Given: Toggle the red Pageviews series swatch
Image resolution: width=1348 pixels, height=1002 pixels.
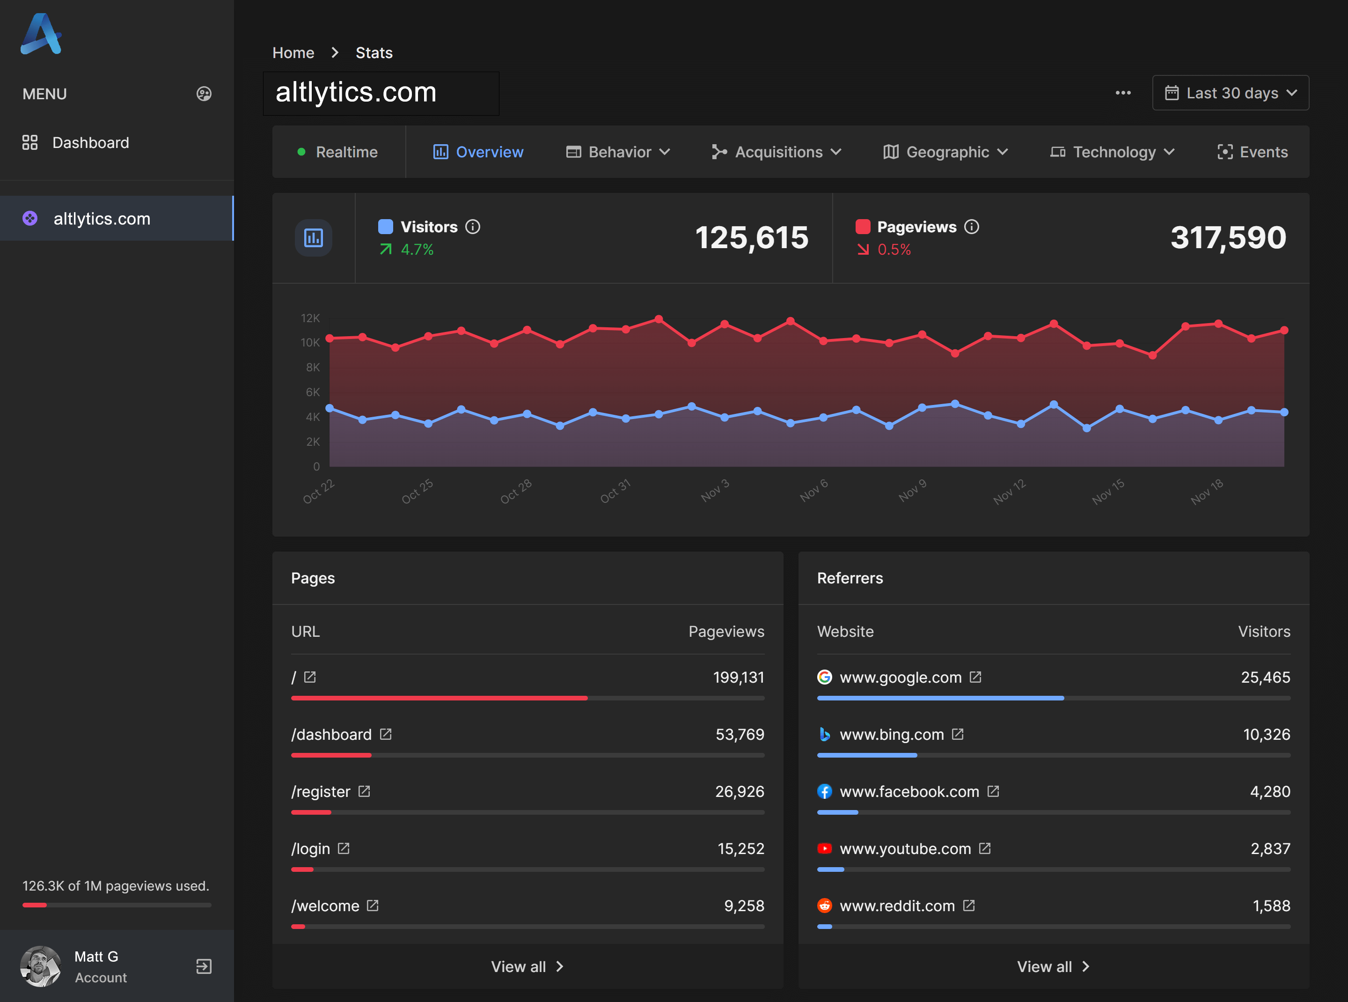Looking at the screenshot, I should tap(863, 227).
